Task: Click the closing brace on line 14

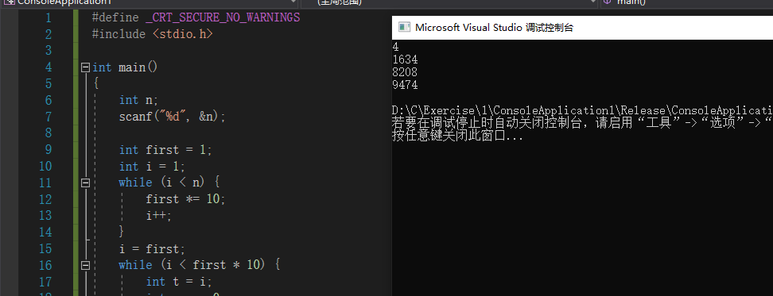Action: point(122,232)
